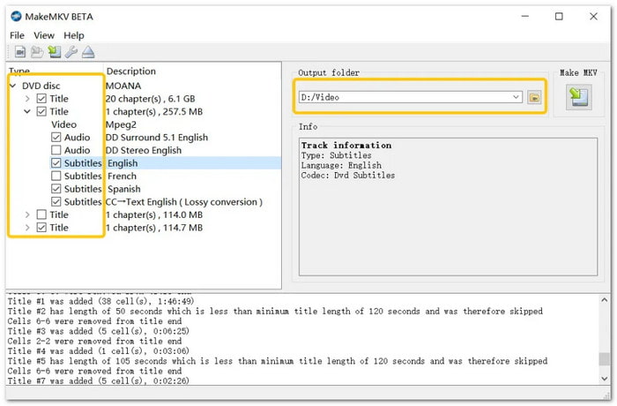This screenshot has height=406, width=617.
Task: Open the Help menu
Action: click(x=74, y=35)
